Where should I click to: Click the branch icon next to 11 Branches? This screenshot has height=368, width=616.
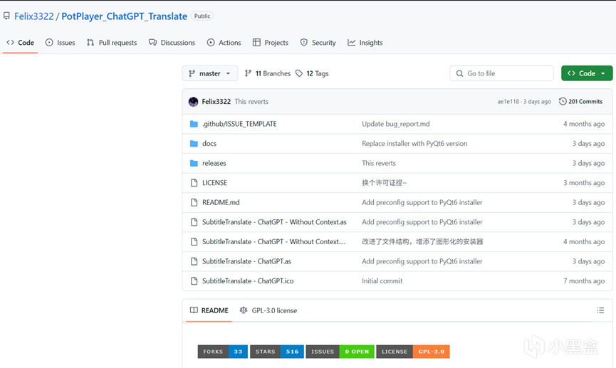click(248, 73)
